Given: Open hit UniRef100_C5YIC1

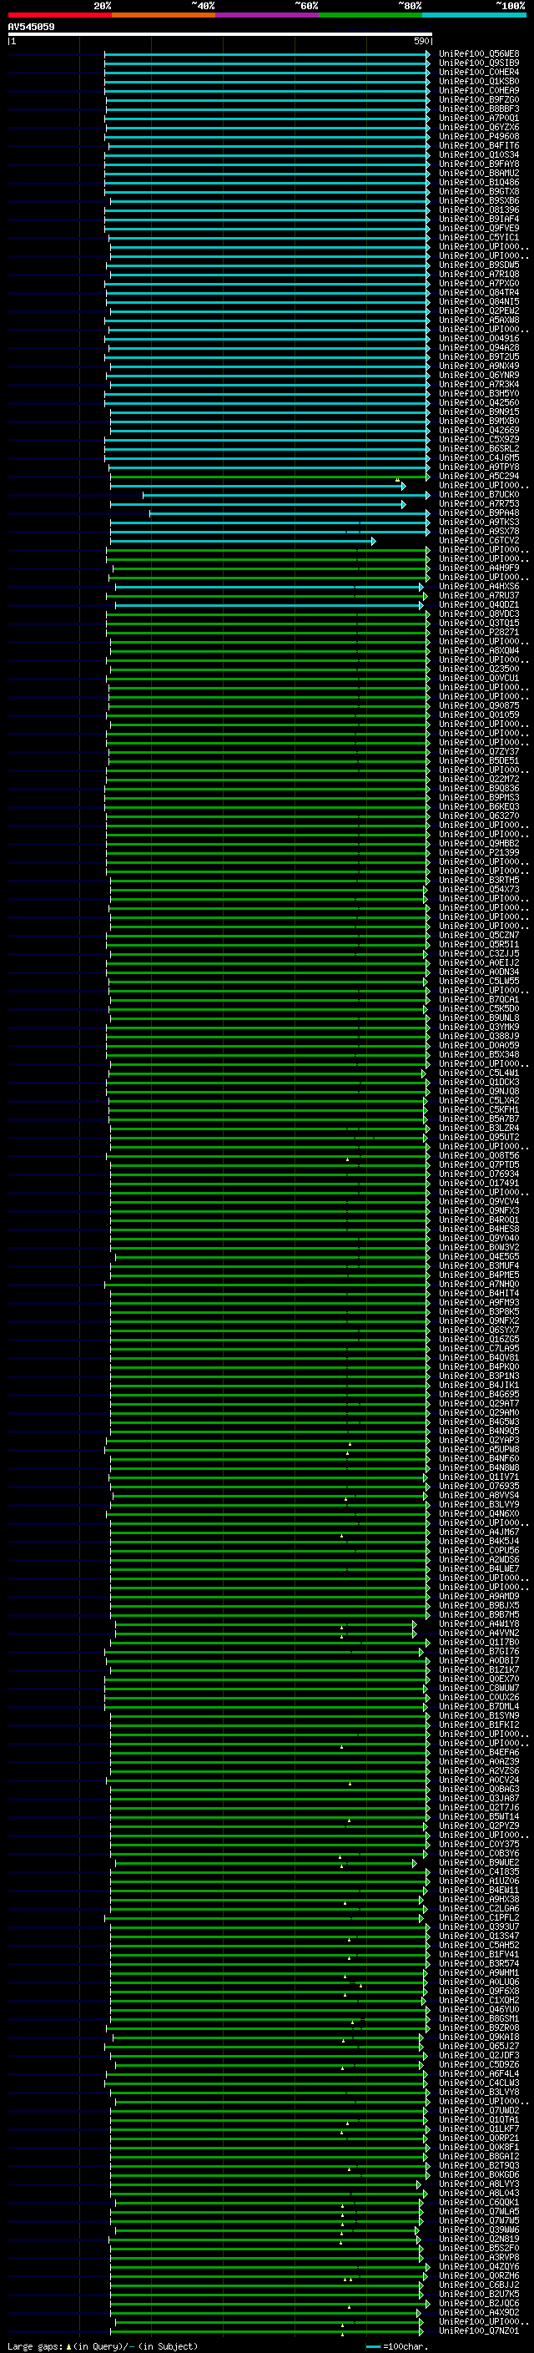Looking at the screenshot, I should click(x=479, y=238).
